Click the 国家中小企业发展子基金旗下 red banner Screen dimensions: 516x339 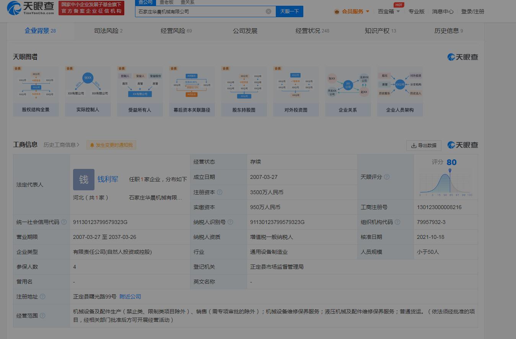tap(91, 8)
